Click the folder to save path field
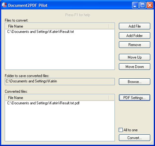Screen dimensions: 155x146 coord(60,81)
